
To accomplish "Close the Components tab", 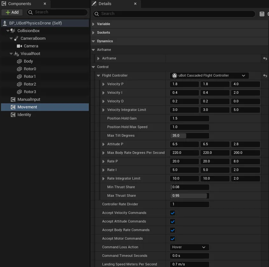I will click(45, 3).
